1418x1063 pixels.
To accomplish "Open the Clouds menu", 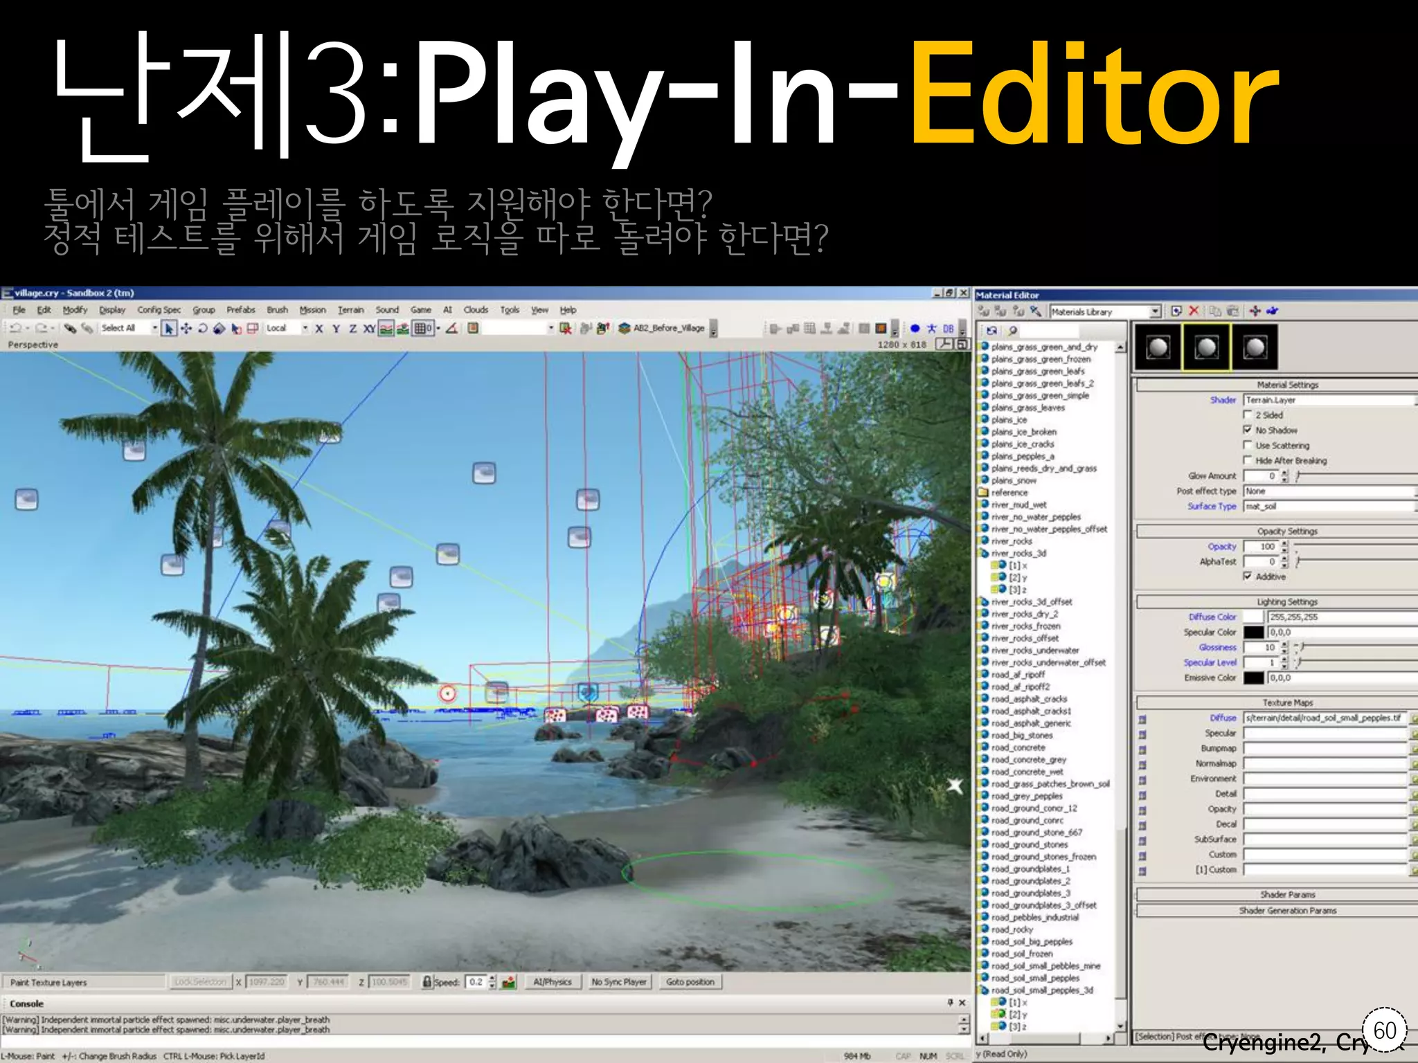I will [476, 310].
